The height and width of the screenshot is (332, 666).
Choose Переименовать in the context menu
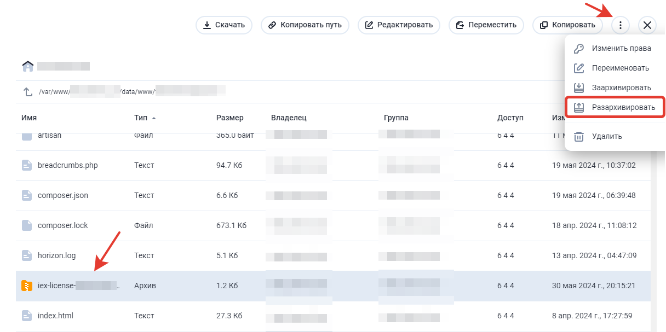pos(620,68)
